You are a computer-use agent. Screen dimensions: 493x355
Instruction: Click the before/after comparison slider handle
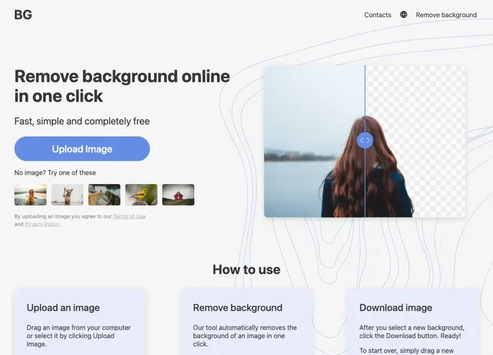(365, 141)
